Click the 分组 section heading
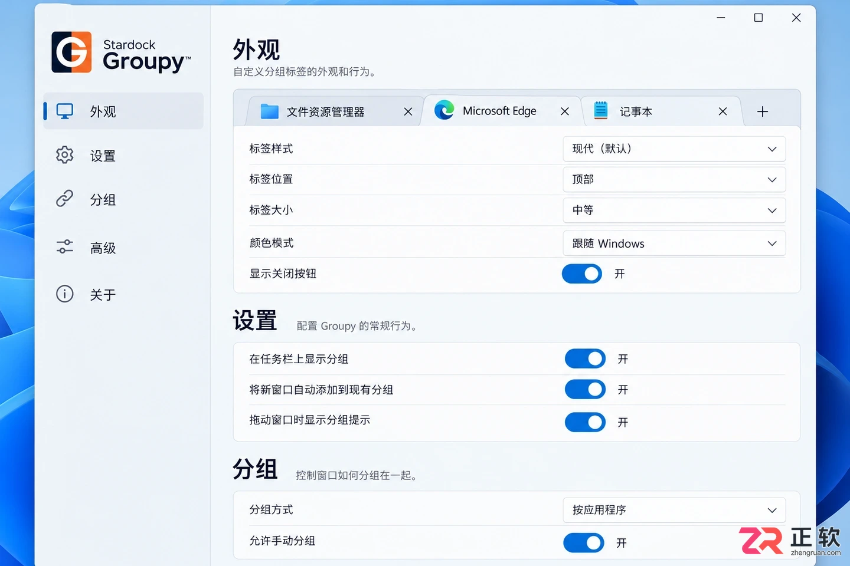The height and width of the screenshot is (566, 850). point(255,469)
